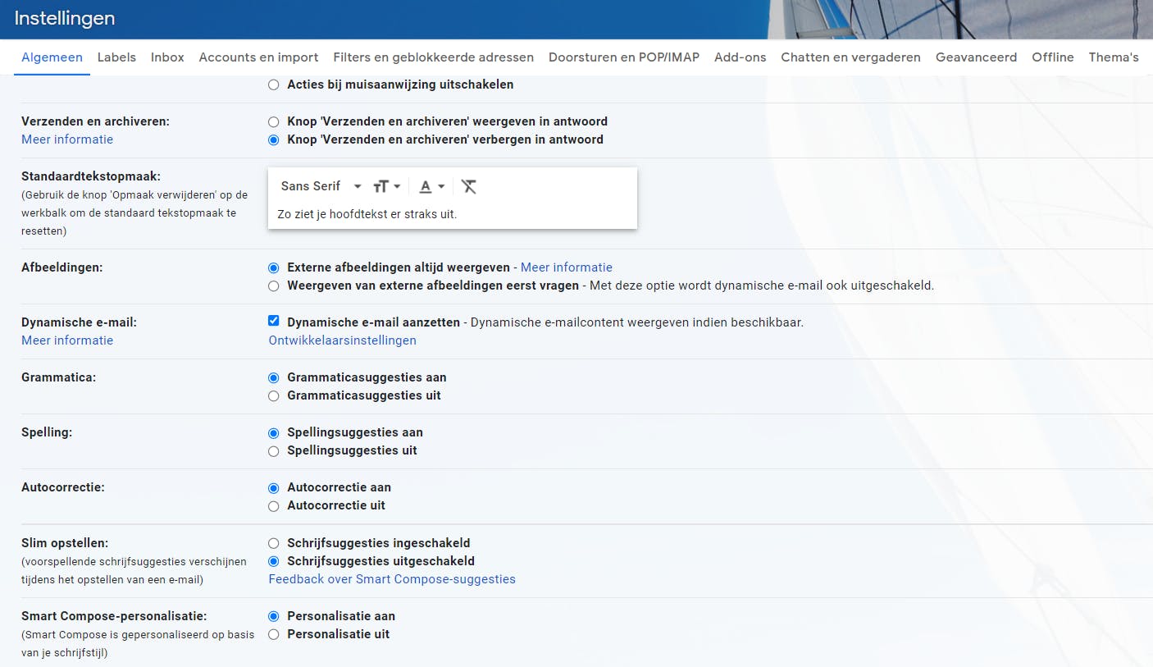Screen dimensions: 1153x667
Task: Click the 'Autocorrectie:' setting label
Action: (63, 487)
